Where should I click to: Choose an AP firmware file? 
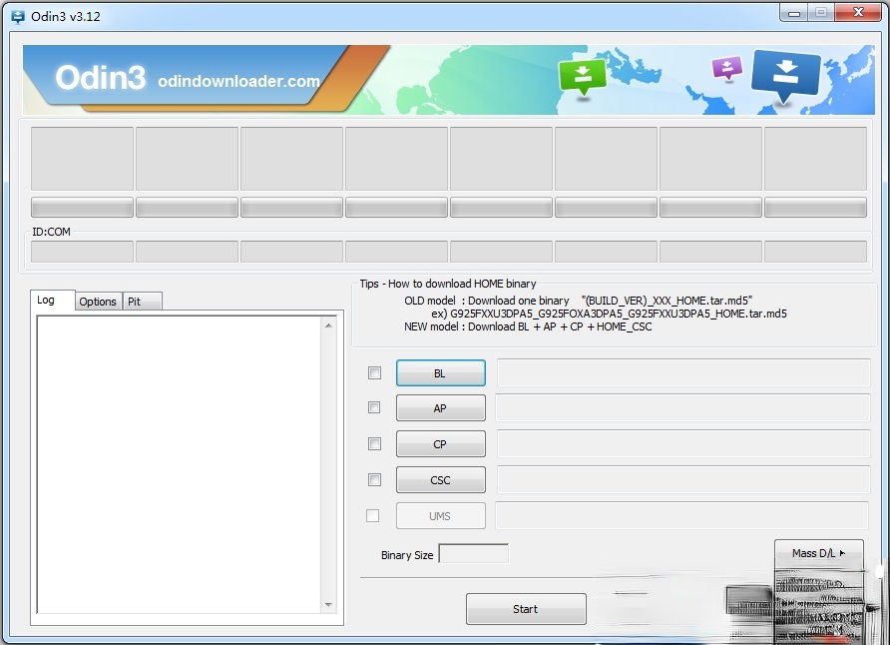tap(440, 408)
